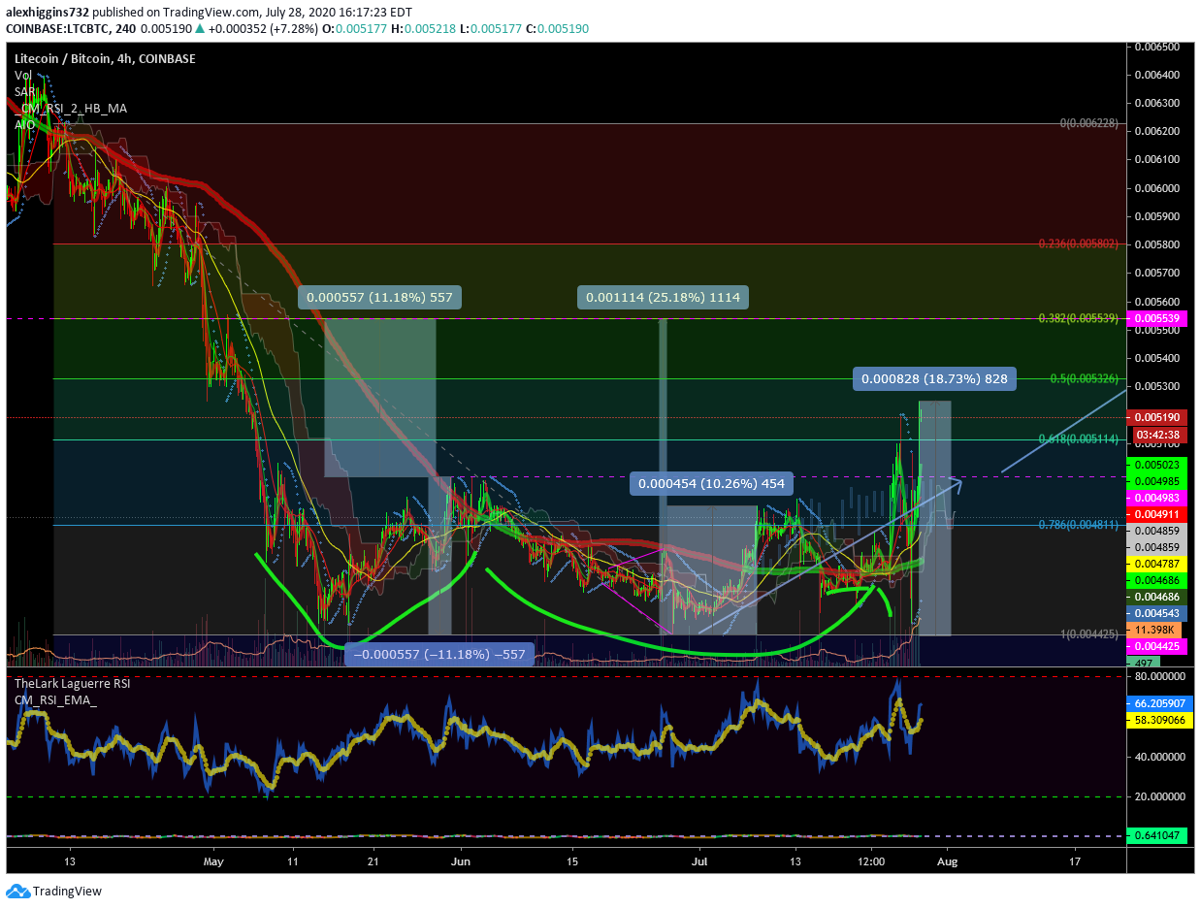Click the 40.000000 RSI axis level
Image resolution: width=1201 pixels, height=909 pixels.
[x=1160, y=756]
